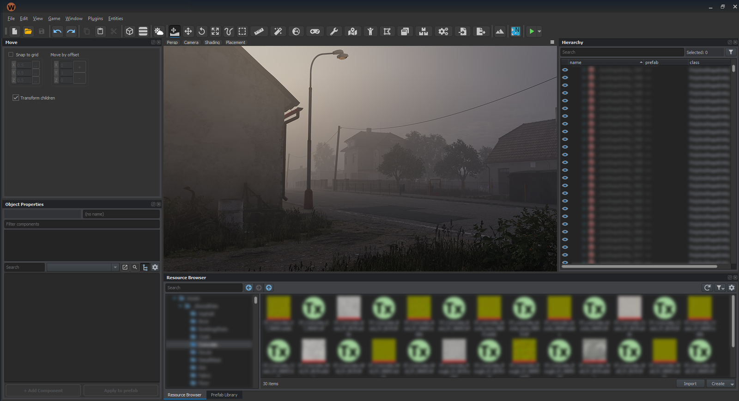
Task: Click the magic wand tool
Action: tap(278, 31)
